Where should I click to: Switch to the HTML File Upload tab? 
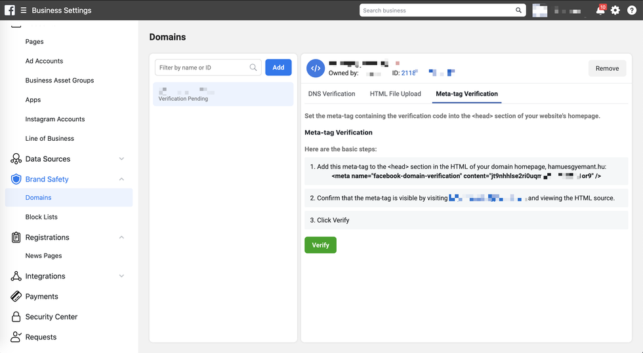click(x=395, y=94)
